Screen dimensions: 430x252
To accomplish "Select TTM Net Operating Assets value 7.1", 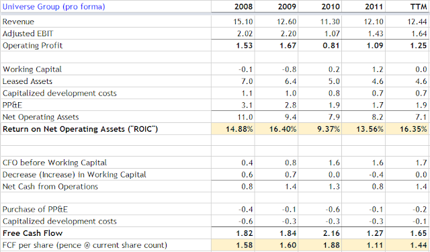I will click(421, 118).
